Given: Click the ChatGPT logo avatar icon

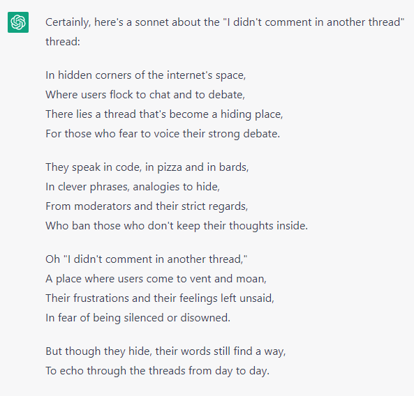Looking at the screenshot, I should [18, 22].
